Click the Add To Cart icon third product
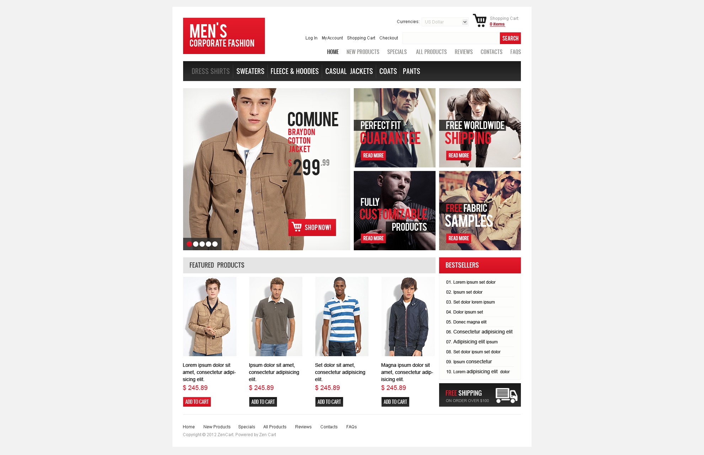This screenshot has height=455, width=704. click(329, 402)
